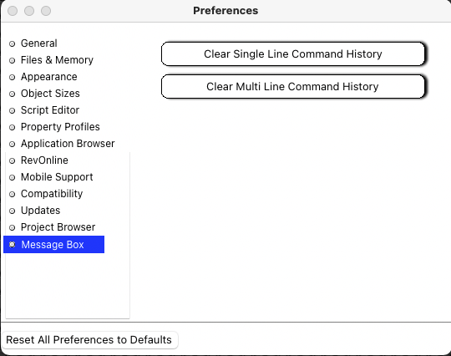Switch to Appearance preferences
Screen dimensions: 451x356
[x=49, y=77]
